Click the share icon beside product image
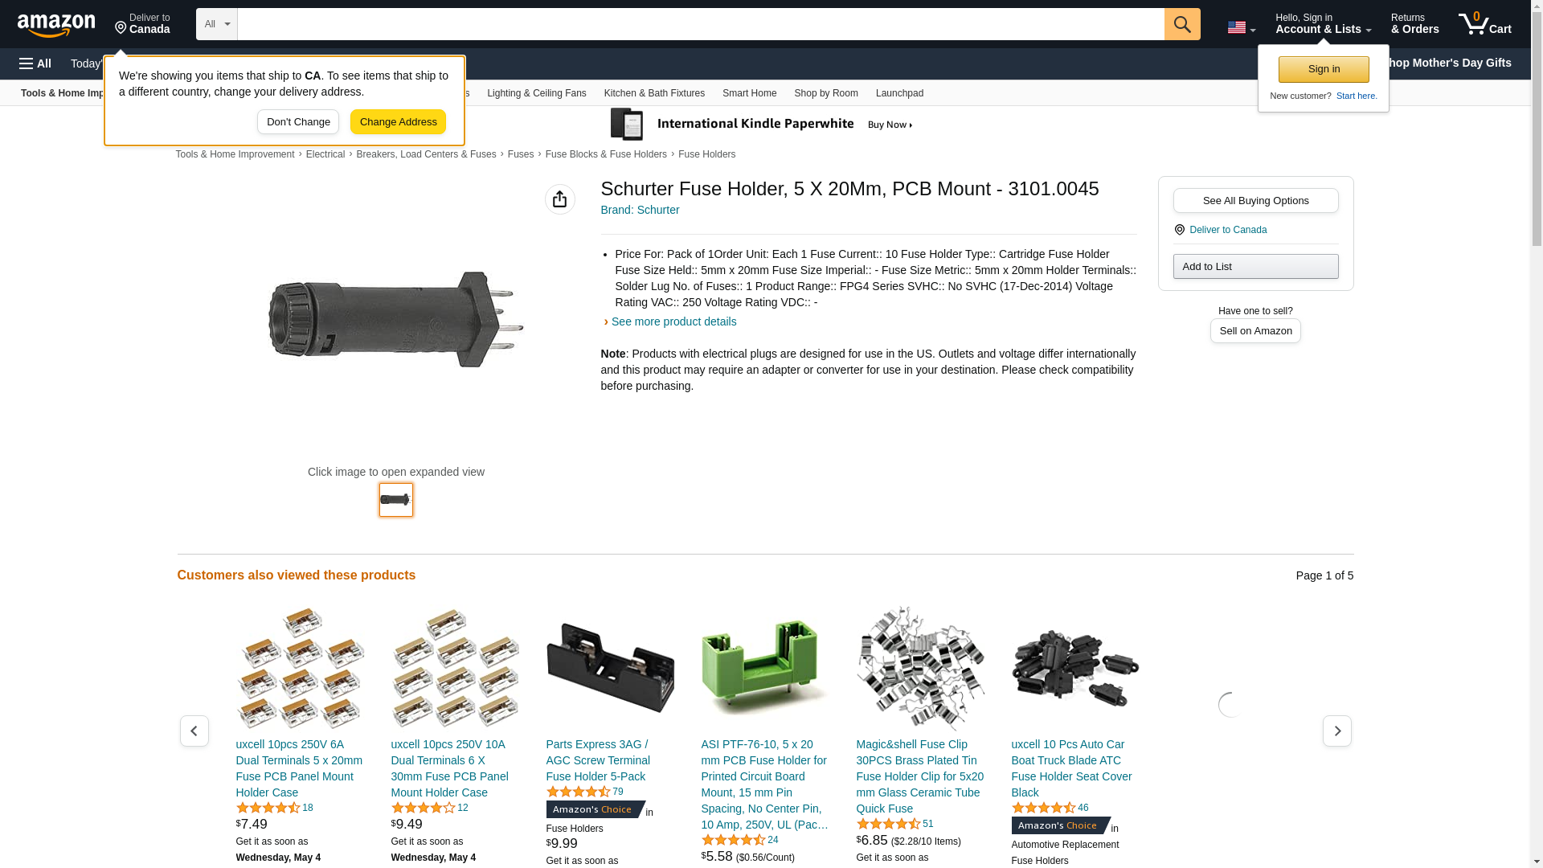This screenshot has width=1543, height=868. [x=559, y=199]
